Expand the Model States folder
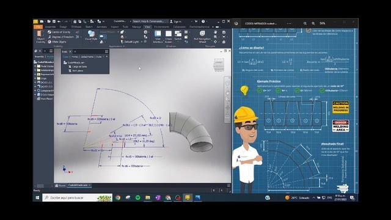Viewport: 391px width, 220px height. [35, 67]
